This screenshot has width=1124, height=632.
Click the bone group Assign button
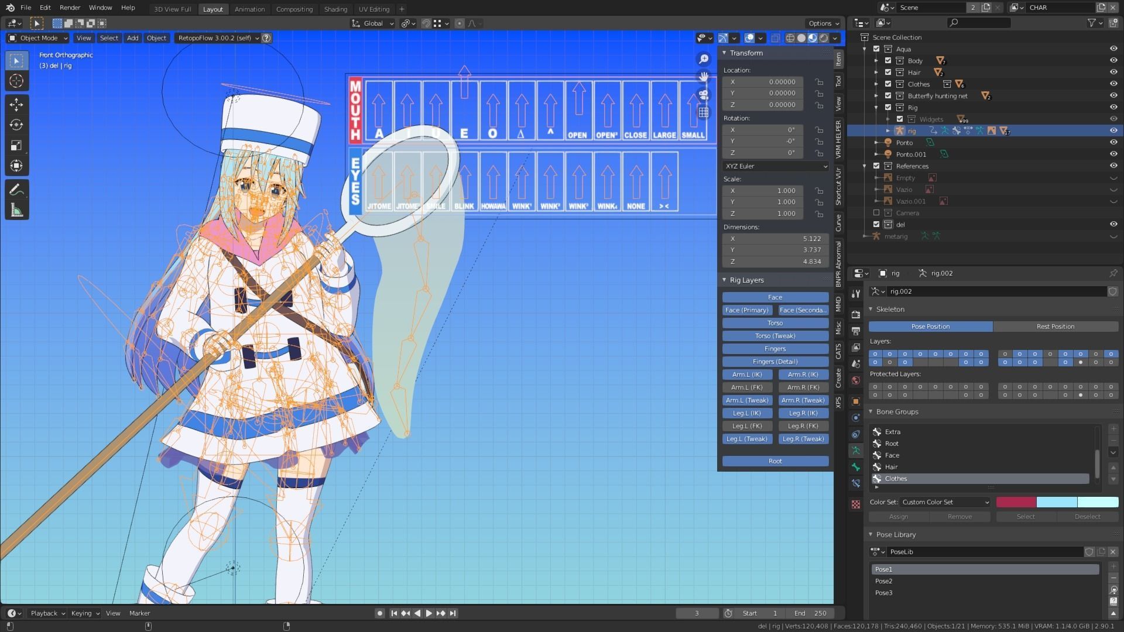point(899,517)
